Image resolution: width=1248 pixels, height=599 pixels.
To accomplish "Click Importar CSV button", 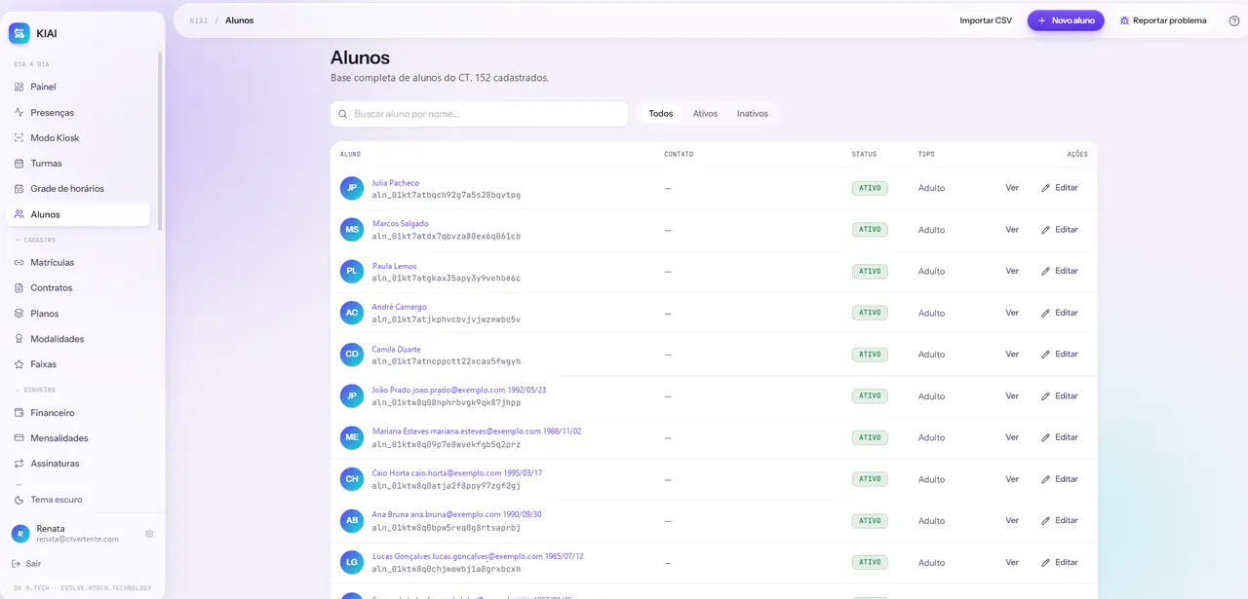I will (x=986, y=20).
